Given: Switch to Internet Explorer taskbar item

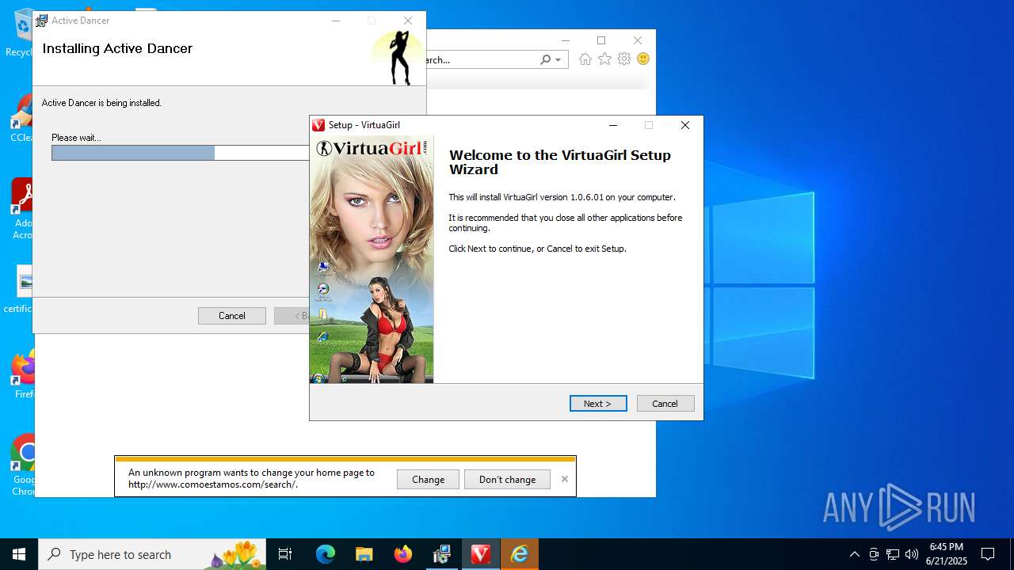Looking at the screenshot, I should [520, 554].
